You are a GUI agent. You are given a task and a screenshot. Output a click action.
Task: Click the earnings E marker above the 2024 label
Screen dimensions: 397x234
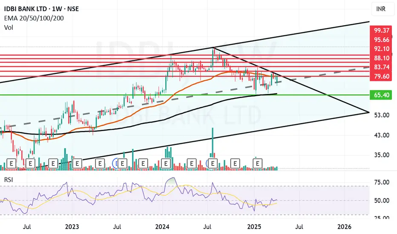pyautogui.click(x=166, y=164)
